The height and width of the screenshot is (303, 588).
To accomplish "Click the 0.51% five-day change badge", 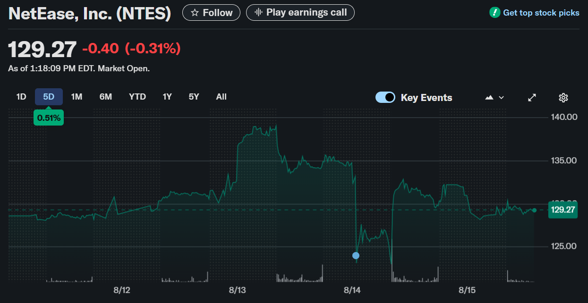I will point(49,118).
